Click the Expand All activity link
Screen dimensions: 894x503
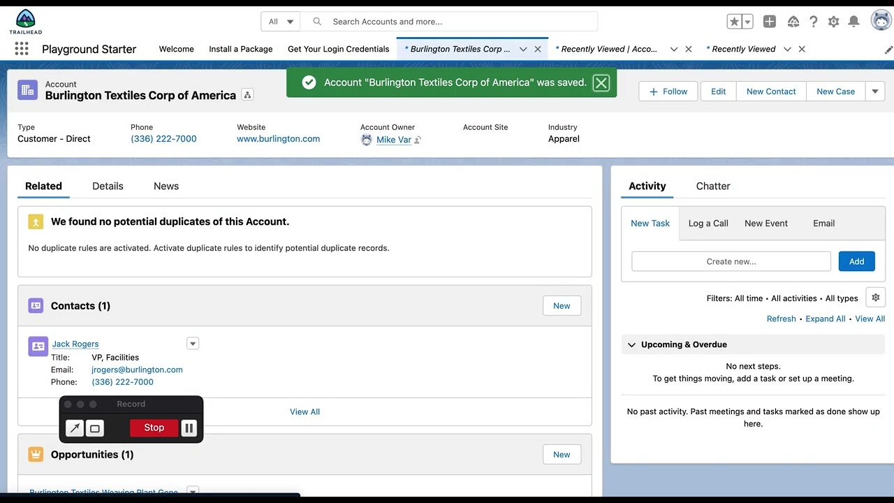(x=826, y=319)
